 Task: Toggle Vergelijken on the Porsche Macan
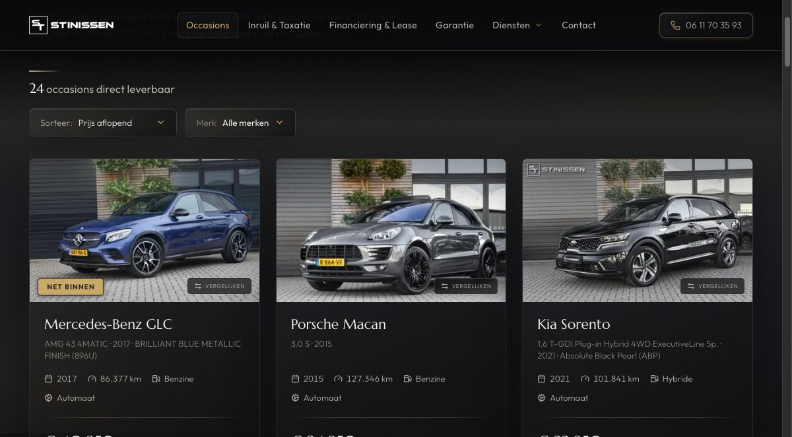tap(466, 286)
